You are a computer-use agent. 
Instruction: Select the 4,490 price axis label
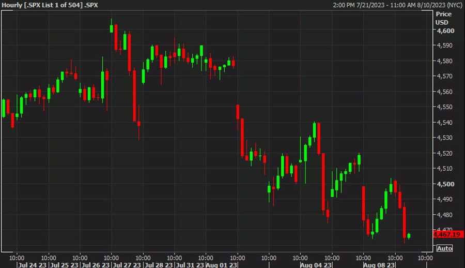point(444,199)
